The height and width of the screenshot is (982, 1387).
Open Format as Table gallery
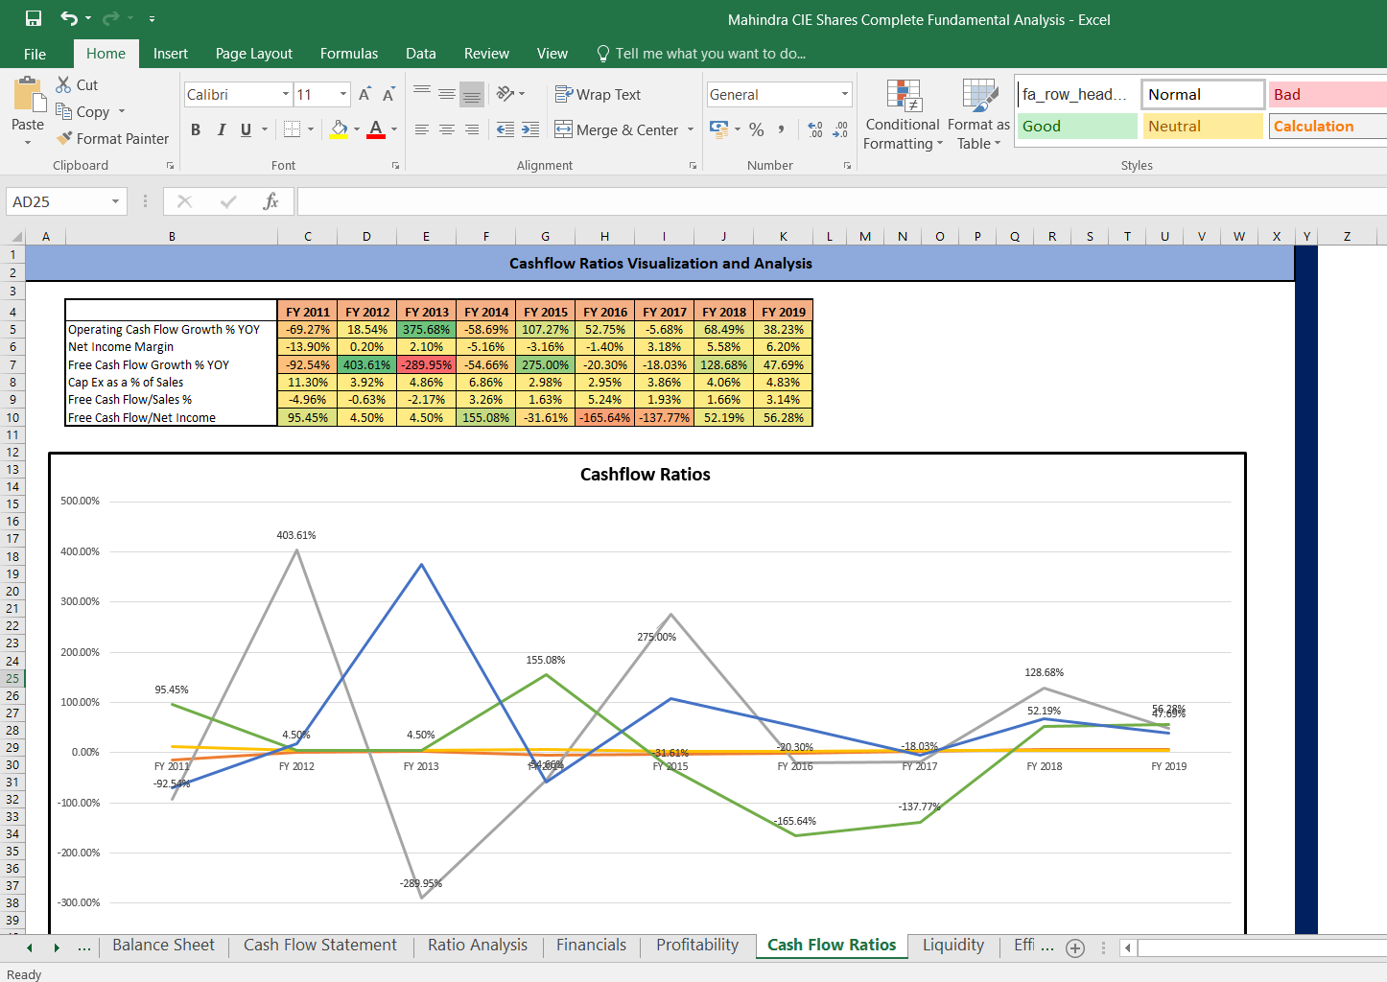[x=978, y=114]
